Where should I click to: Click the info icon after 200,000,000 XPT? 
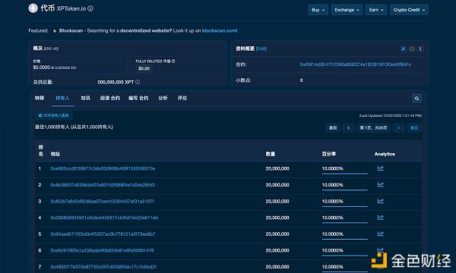138,82
